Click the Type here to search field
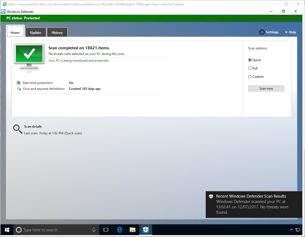Screen dimensions: 305x237 pos(54,230)
